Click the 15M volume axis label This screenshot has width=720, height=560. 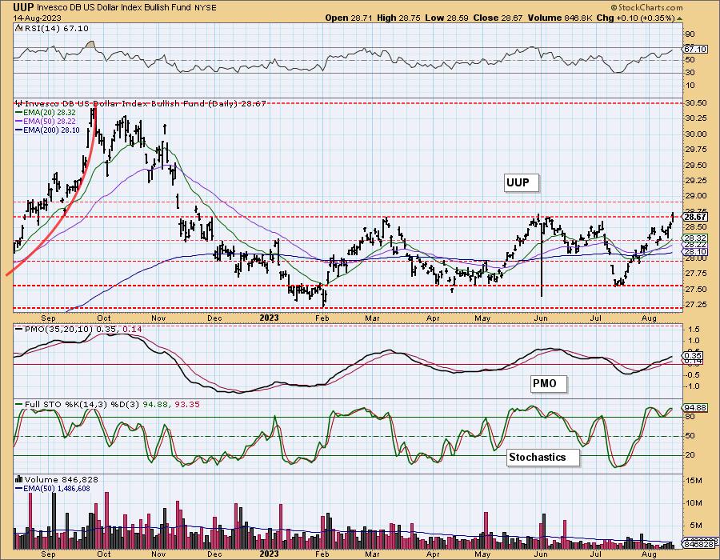pyautogui.click(x=693, y=481)
